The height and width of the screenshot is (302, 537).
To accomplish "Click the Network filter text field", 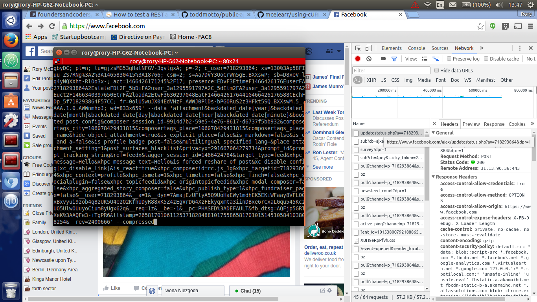I will [391, 70].
